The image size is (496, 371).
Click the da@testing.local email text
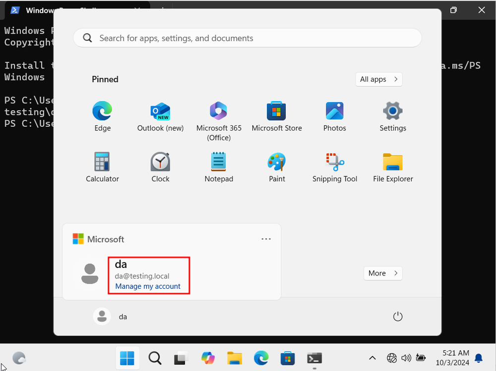tap(142, 276)
